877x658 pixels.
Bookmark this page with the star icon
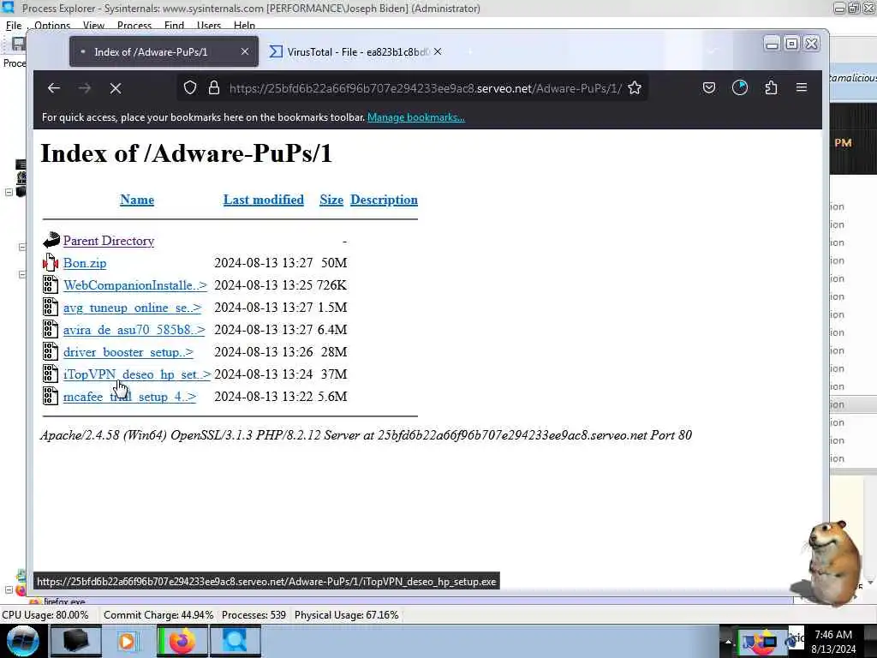coord(635,88)
